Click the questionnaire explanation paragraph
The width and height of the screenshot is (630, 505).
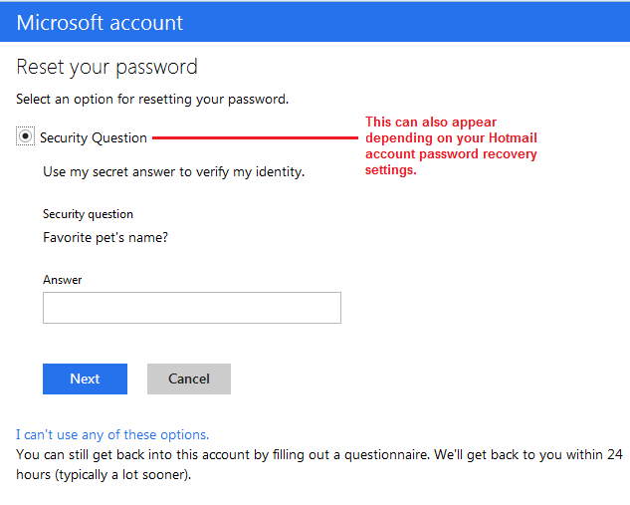pos(319,464)
